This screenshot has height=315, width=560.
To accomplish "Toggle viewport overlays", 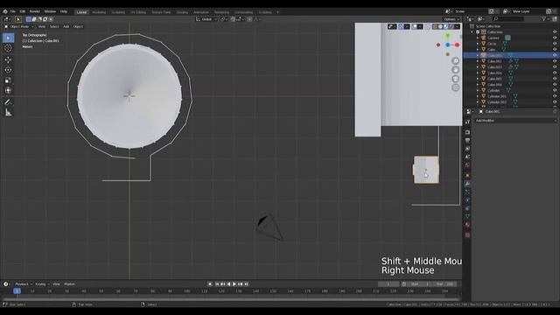I will [x=414, y=26].
